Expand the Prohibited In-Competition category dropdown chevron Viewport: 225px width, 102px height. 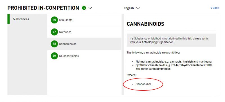click(x=90, y=8)
